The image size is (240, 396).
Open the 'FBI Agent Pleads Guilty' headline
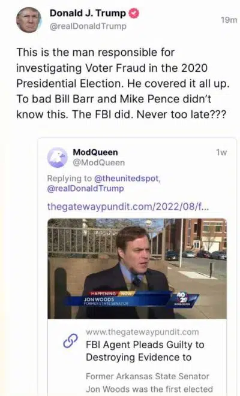[x=145, y=351]
